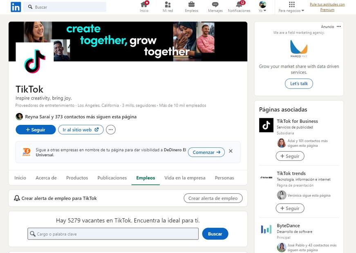Click the Marco MKT ad logo
Screen dimensions: 356x253
(x=299, y=49)
